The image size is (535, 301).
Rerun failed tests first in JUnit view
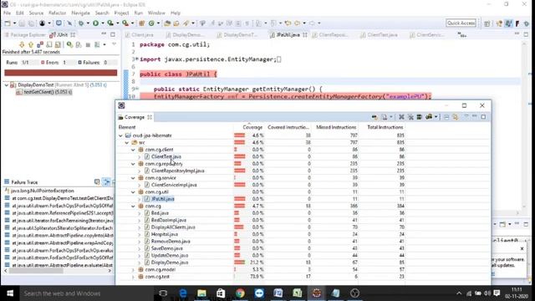pos(79,44)
